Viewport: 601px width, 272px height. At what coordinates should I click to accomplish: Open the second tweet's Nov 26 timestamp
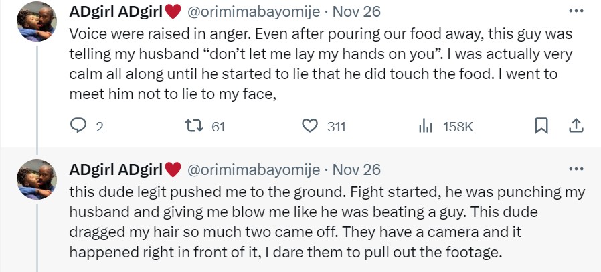pyautogui.click(x=358, y=169)
